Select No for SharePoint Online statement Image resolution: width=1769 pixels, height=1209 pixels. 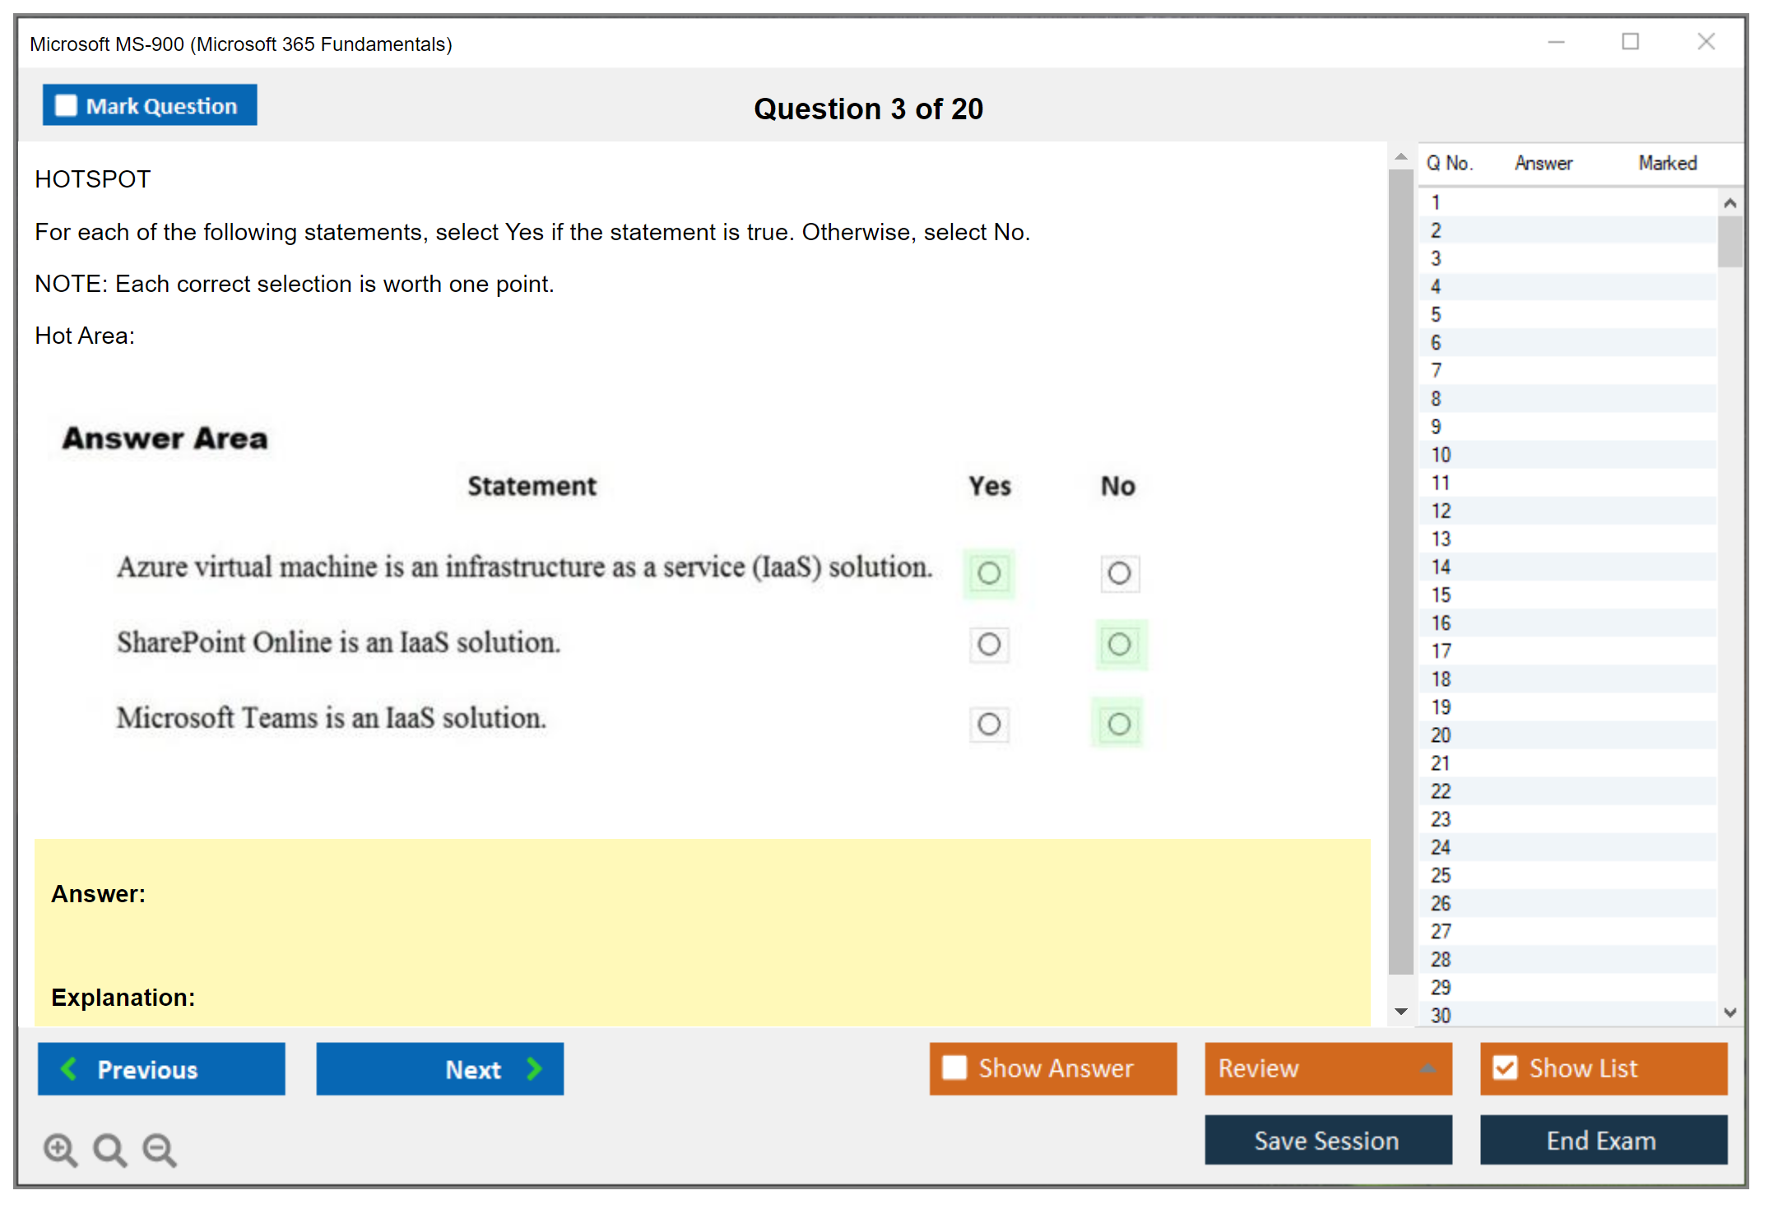(x=1119, y=644)
